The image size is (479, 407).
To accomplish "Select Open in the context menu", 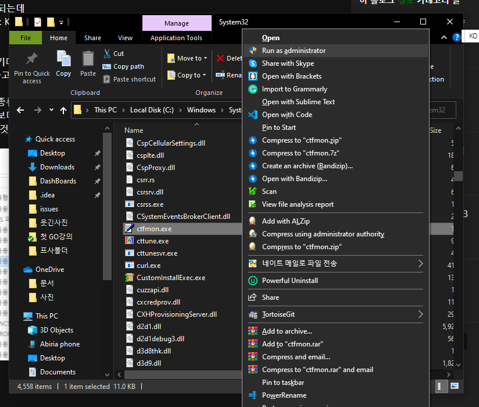I will (337, 38).
